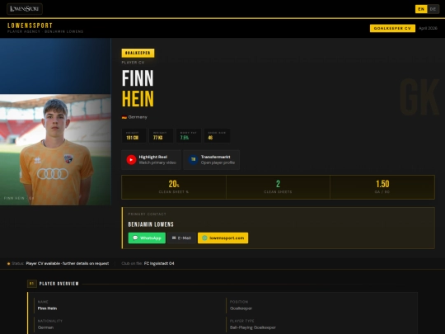Click the Transfermarkt logo icon
Viewport: 445px width, 334px height.
tap(194, 160)
